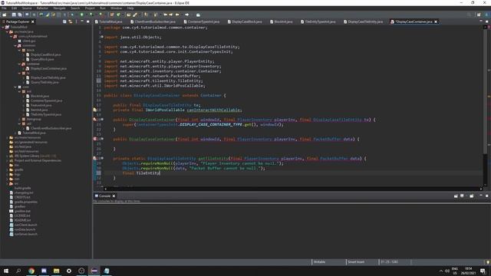Click the Quick Access search icon at top right
This screenshot has width=491, height=276.
469,15
